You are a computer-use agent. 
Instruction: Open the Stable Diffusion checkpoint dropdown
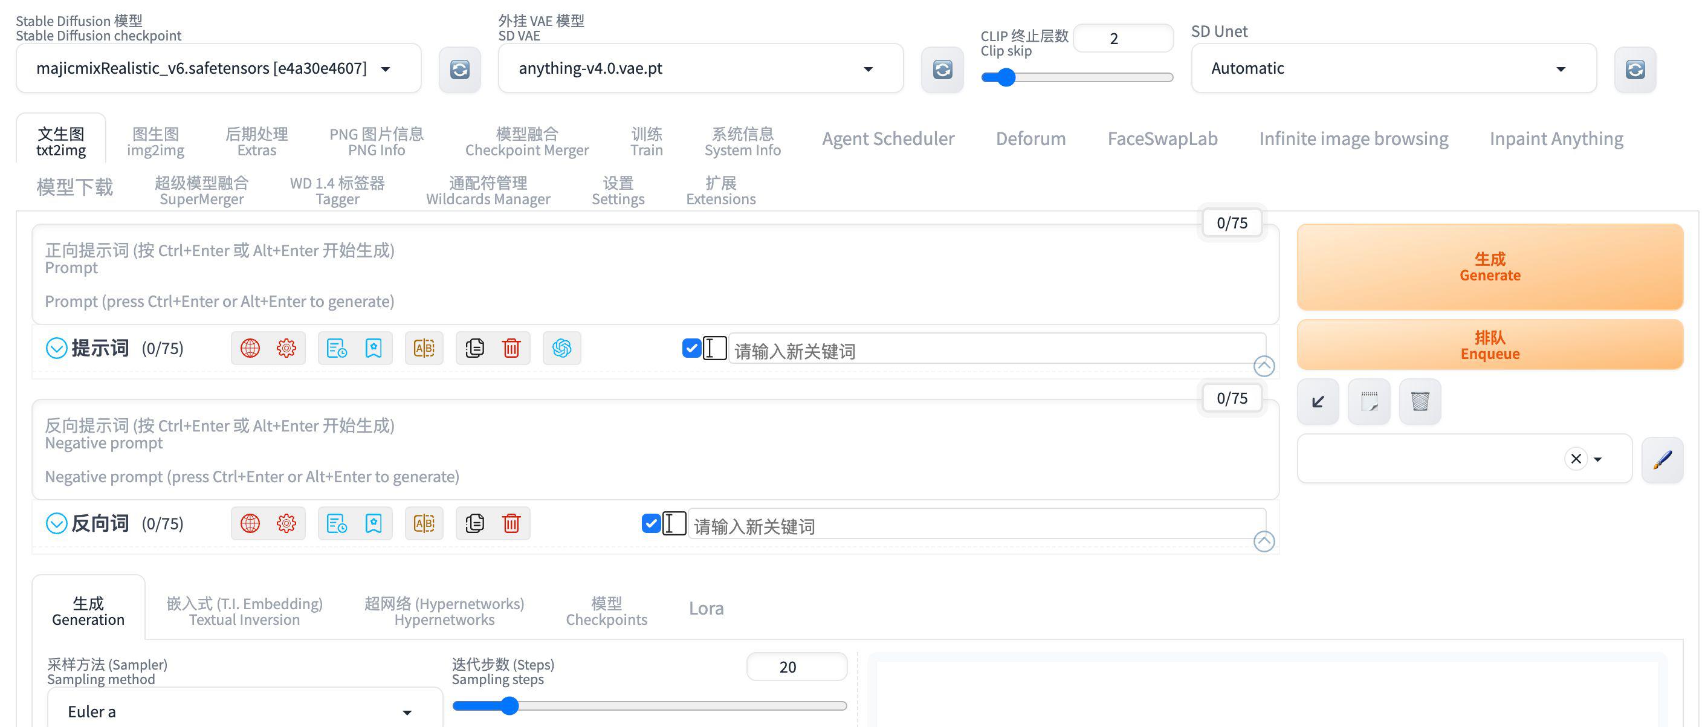(218, 68)
